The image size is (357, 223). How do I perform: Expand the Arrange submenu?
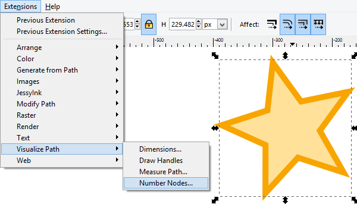(62, 48)
